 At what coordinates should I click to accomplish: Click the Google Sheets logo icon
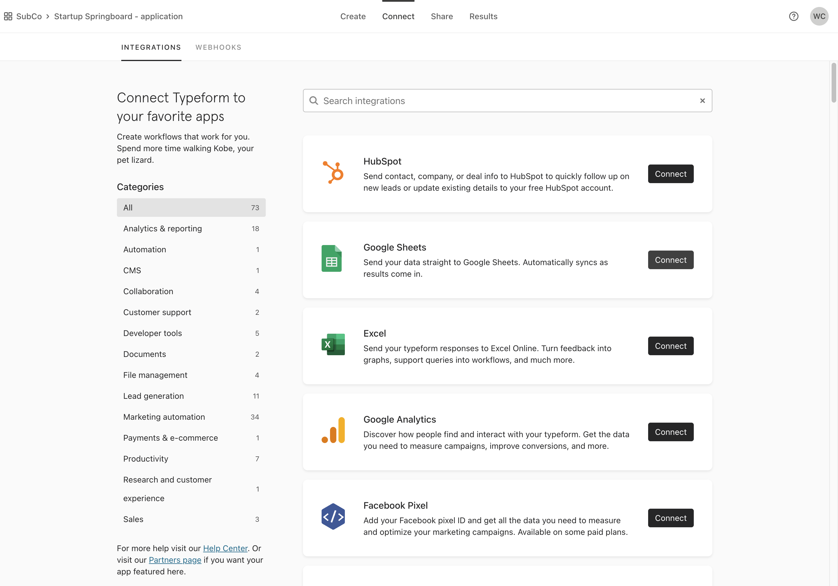click(x=331, y=258)
